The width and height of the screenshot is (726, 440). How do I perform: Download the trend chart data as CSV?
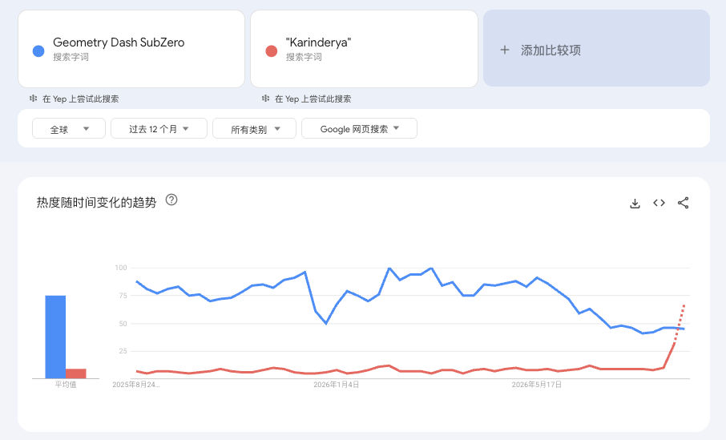[x=635, y=204]
